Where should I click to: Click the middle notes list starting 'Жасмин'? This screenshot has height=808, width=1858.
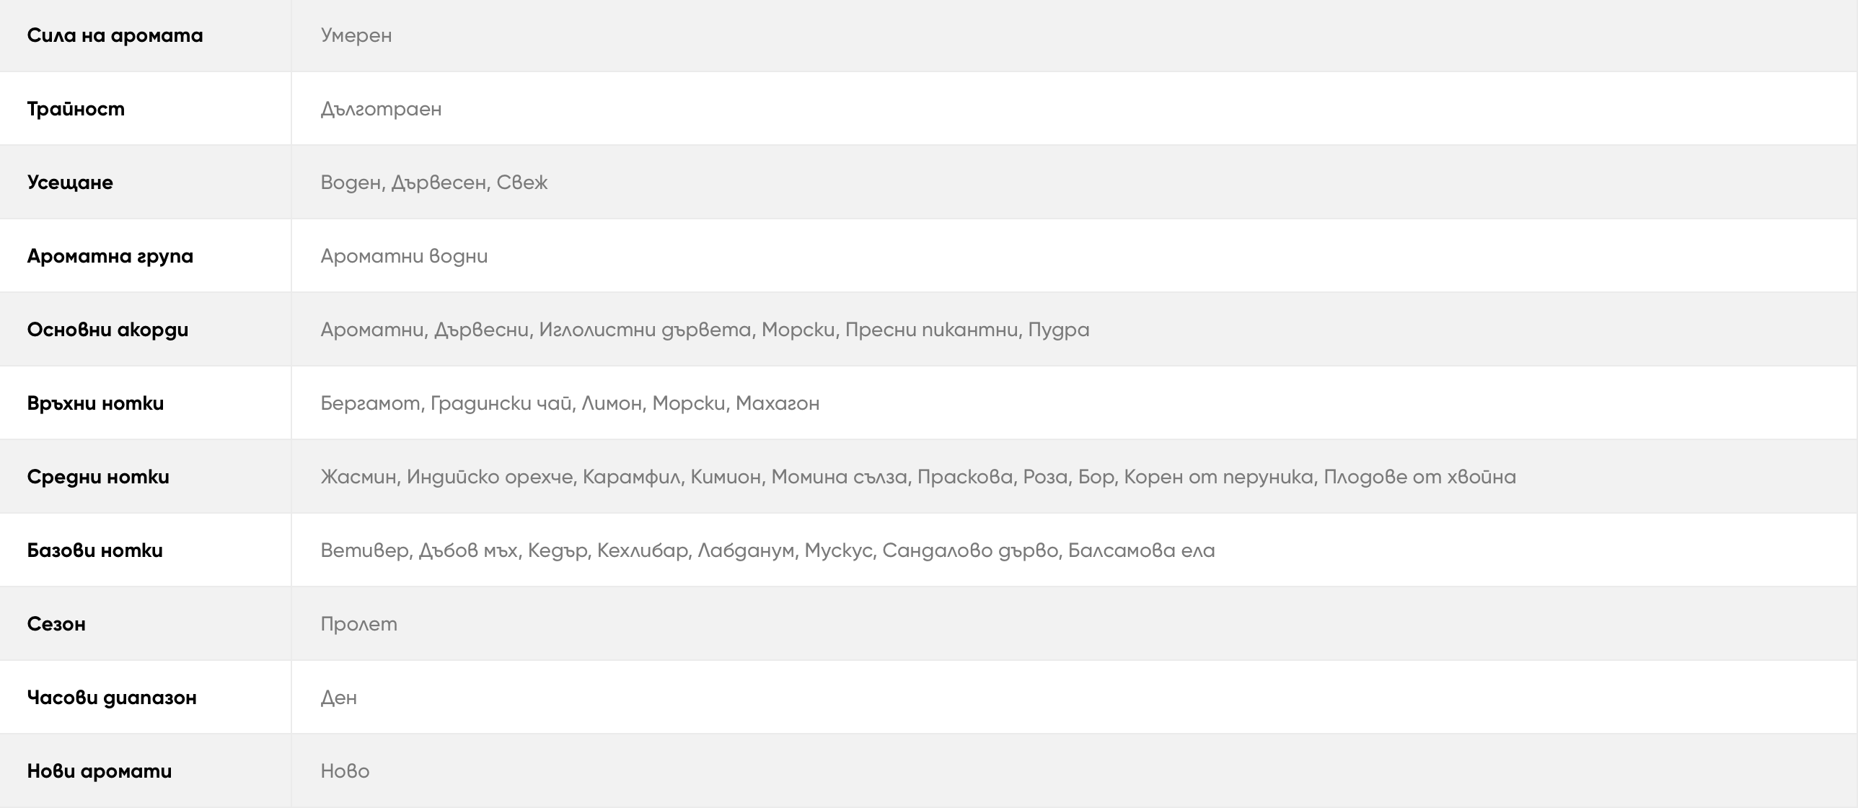point(918,477)
